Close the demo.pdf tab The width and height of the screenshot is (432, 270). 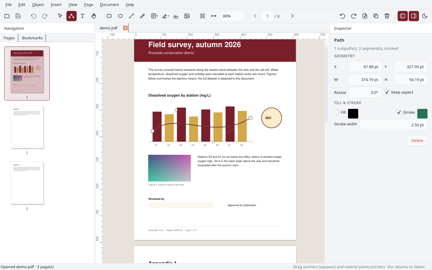pyautogui.click(x=125, y=28)
